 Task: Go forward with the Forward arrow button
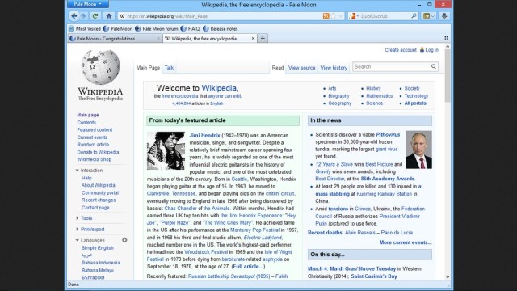[83, 16]
